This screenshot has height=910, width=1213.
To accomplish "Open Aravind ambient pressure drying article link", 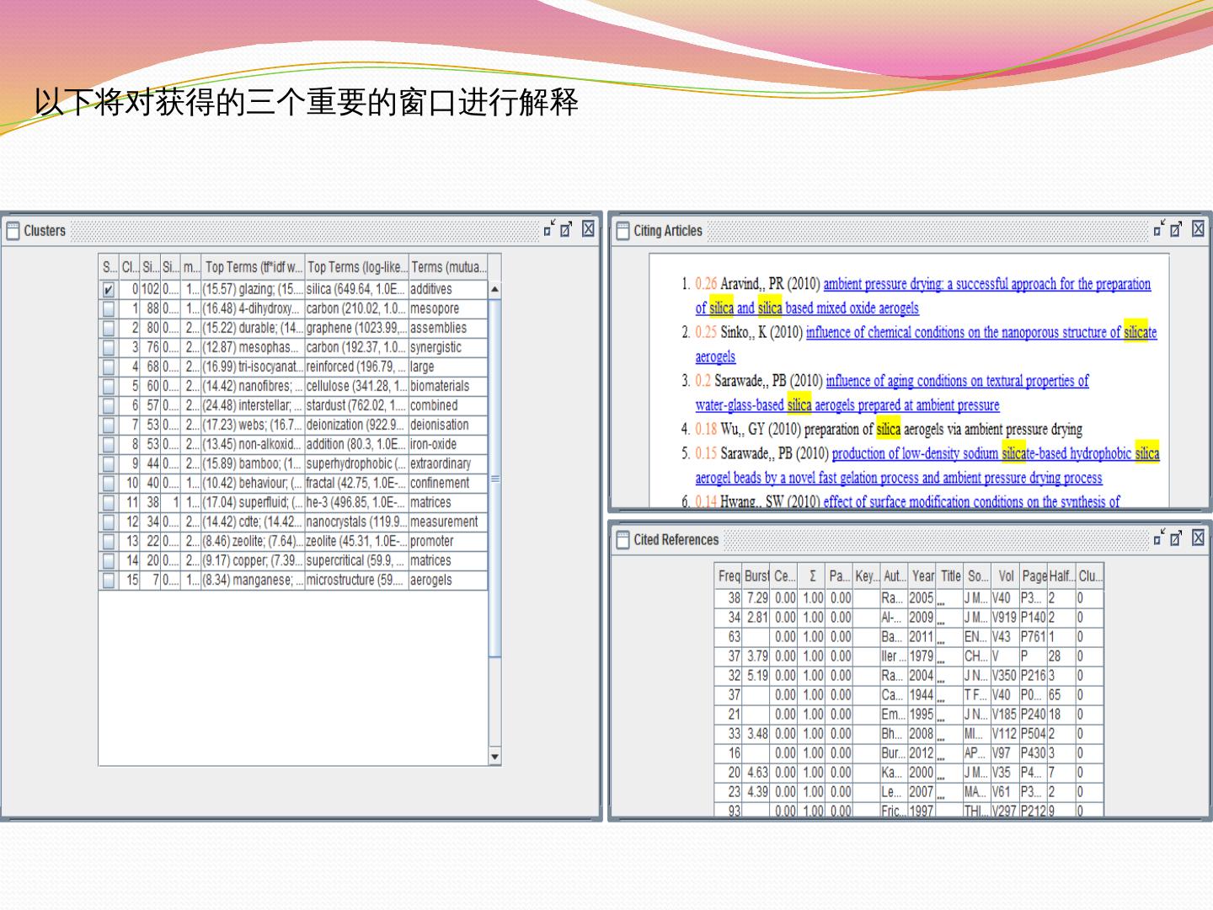I will [x=986, y=285].
